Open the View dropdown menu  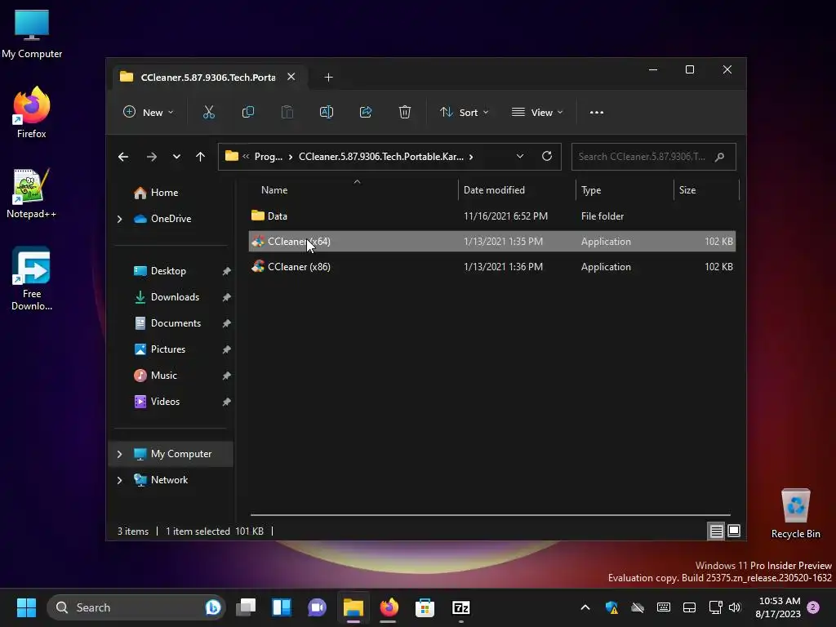(x=537, y=113)
